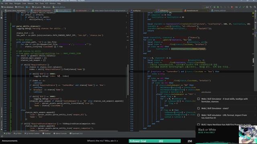The width and height of the screenshot is (257, 144).
Task: Click the right editor vertical scrollbar thumb
Action: pos(253,60)
